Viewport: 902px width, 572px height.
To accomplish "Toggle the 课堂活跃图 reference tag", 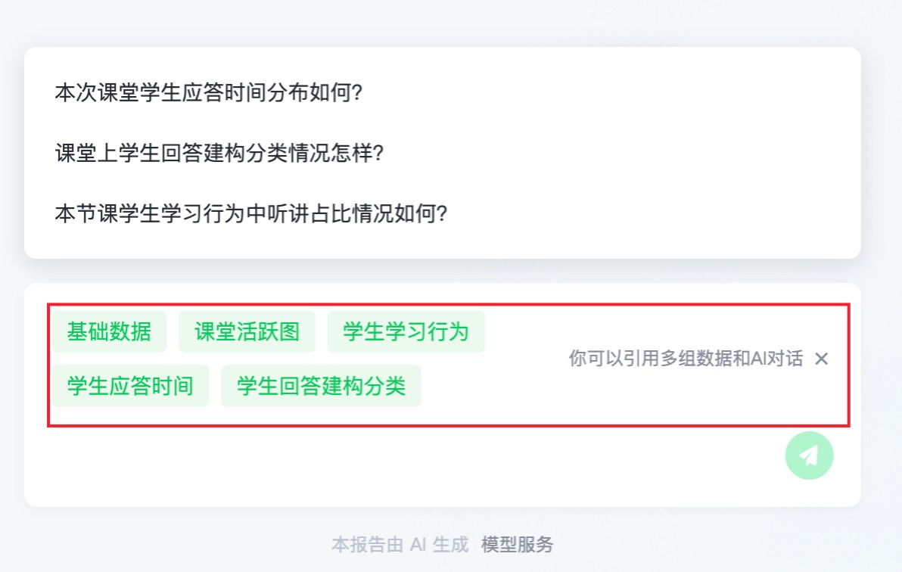I will click(x=247, y=331).
